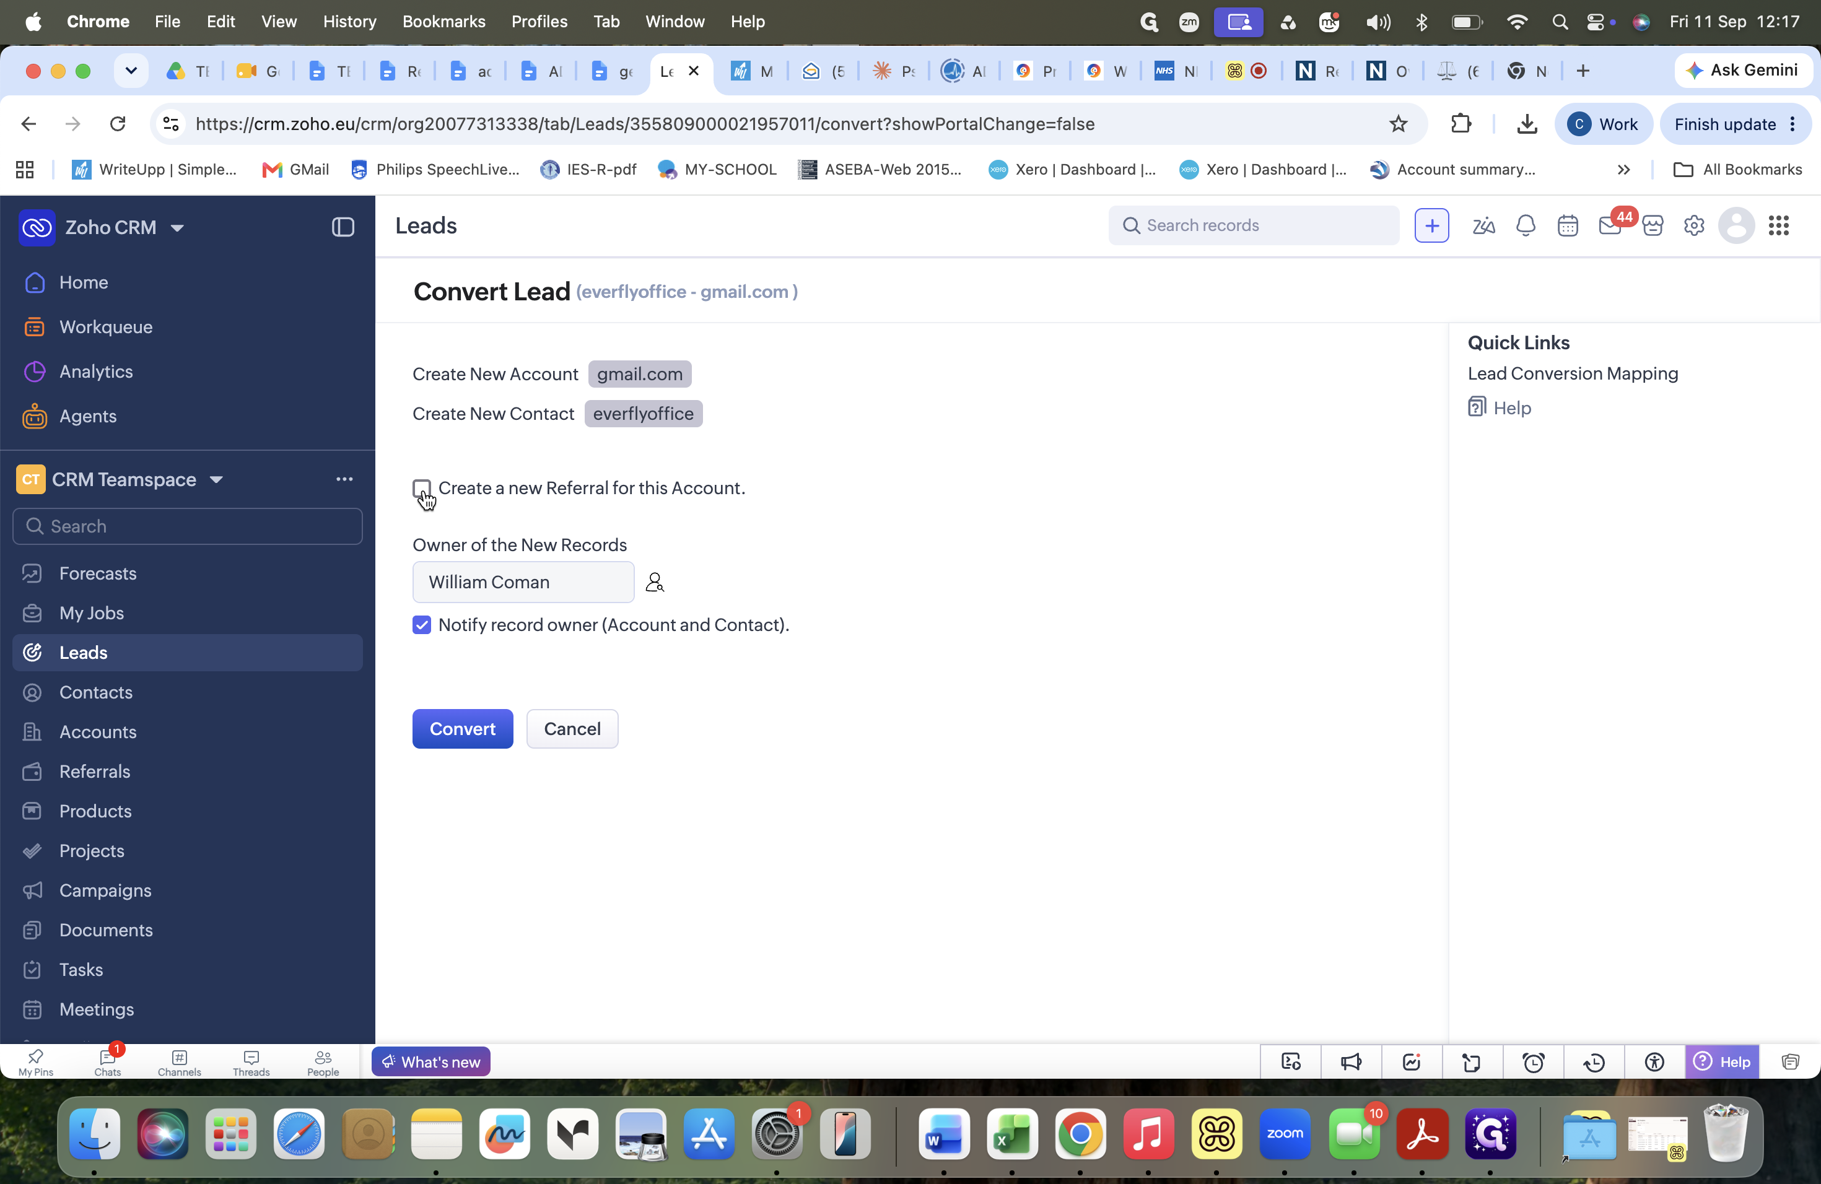Click the Cancel button
This screenshot has width=1821, height=1184.
coord(572,729)
